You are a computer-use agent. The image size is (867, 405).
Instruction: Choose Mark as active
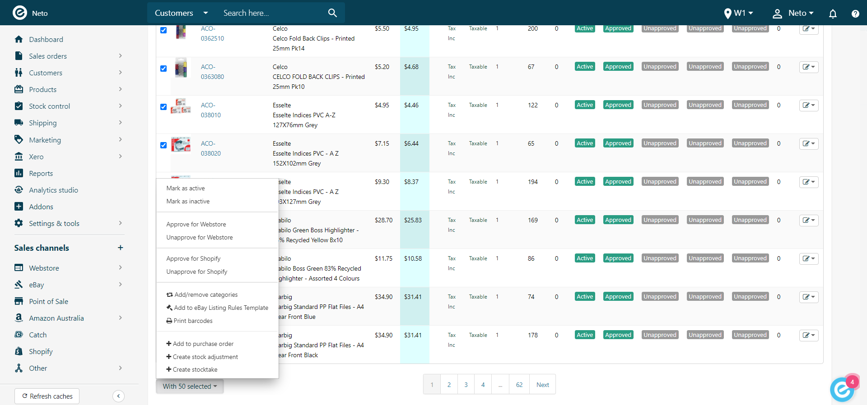click(186, 188)
